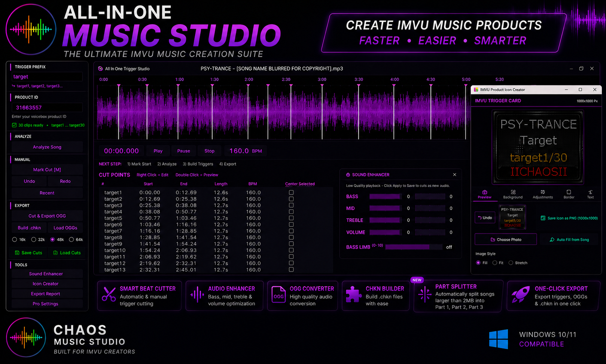Image resolution: width=606 pixels, height=364 pixels.
Task: Click the 160.0 BPM field
Action: pos(246,151)
